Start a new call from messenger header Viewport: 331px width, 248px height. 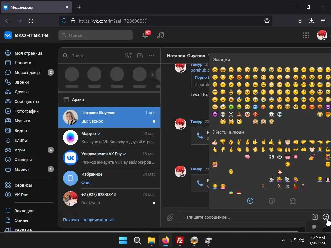[x=128, y=56]
